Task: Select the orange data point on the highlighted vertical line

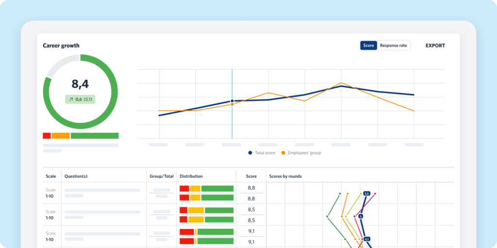Action: tap(232, 104)
